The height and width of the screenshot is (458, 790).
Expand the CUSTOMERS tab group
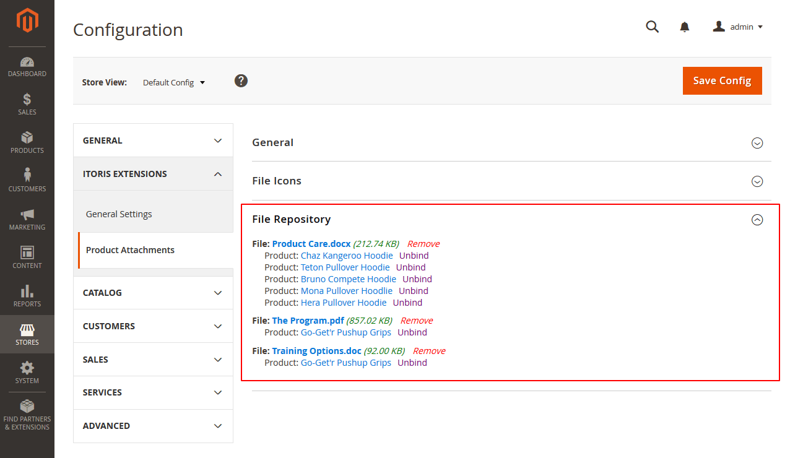(153, 326)
